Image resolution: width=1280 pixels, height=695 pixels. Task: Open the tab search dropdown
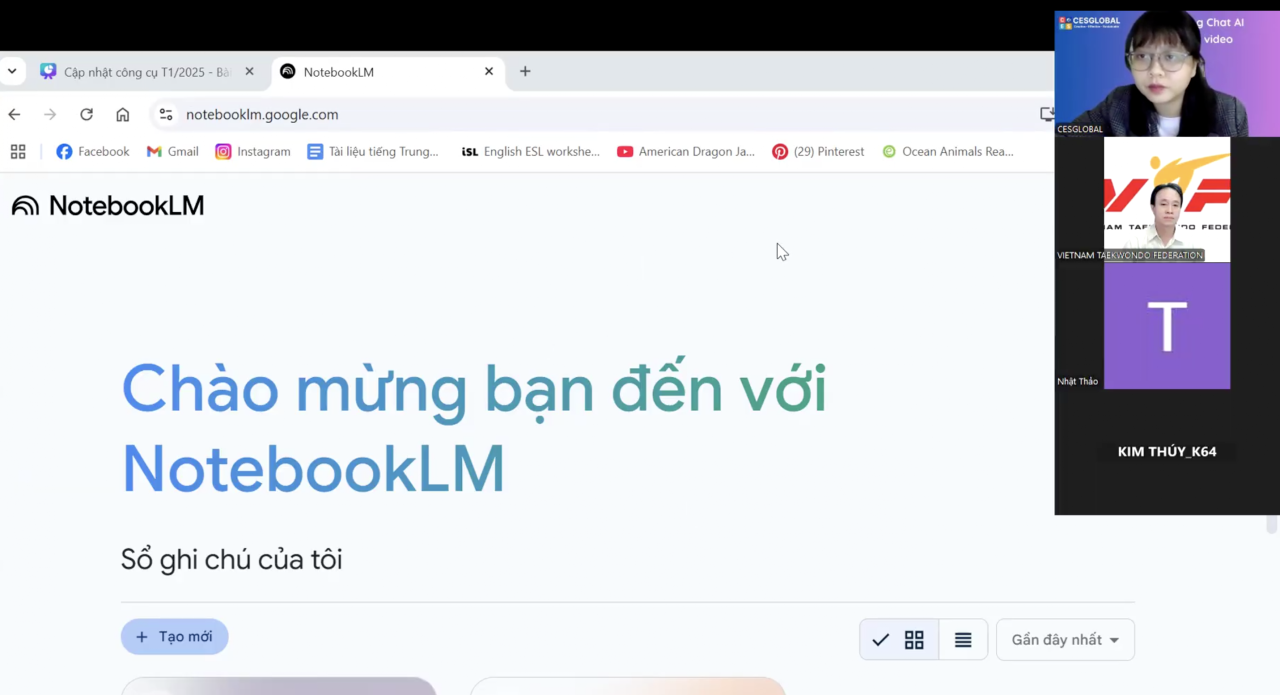(12, 71)
